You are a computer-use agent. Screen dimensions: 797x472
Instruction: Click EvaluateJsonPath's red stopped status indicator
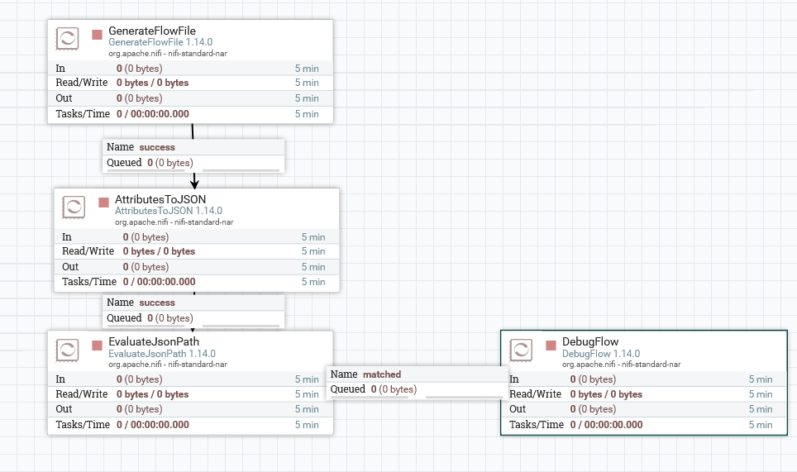(97, 346)
